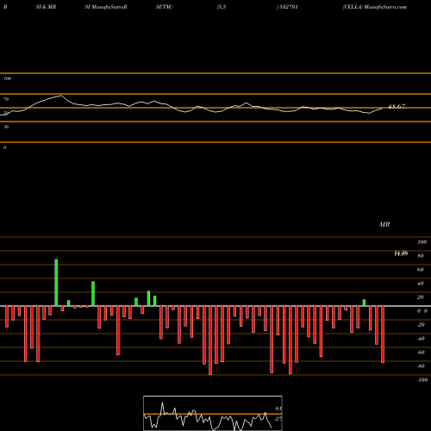Click the 0 level label on RSI axis
The width and height of the screenshot is (431, 431).
click(4, 147)
